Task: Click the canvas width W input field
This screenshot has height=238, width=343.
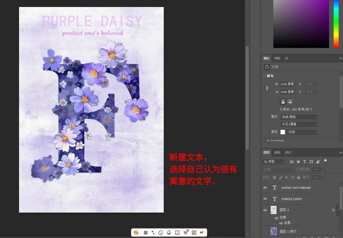Action: click(x=287, y=84)
